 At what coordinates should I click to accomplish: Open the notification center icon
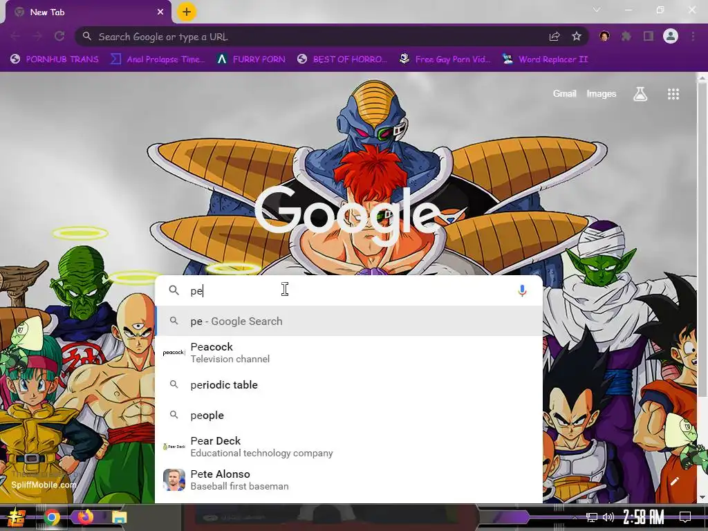click(x=685, y=517)
